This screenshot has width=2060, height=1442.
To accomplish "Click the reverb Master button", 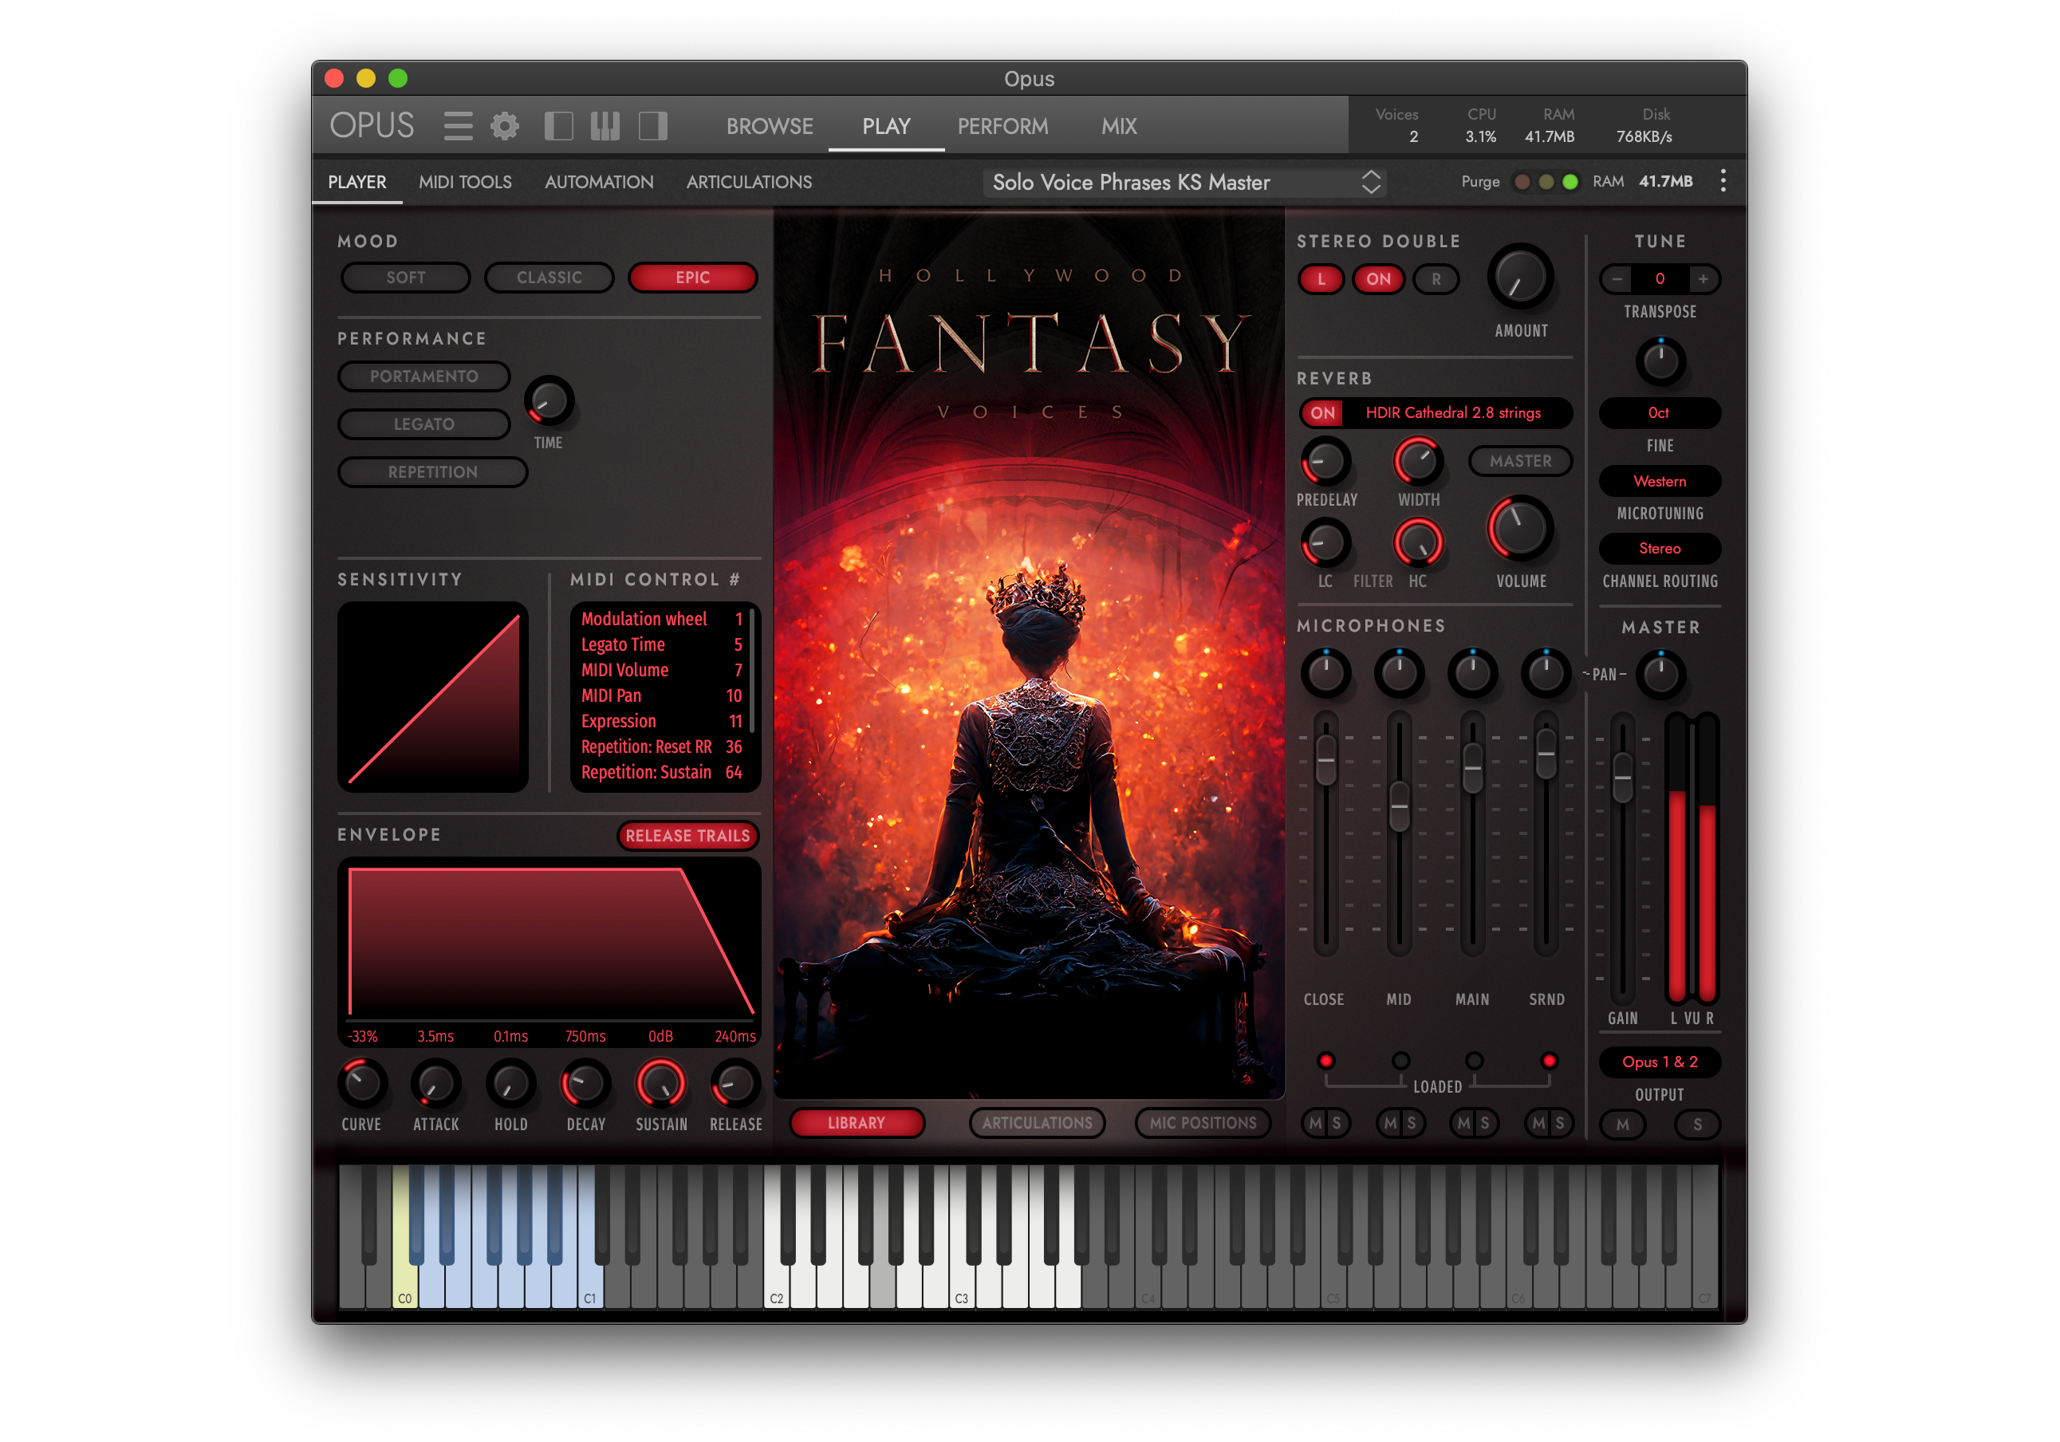I will pos(1520,461).
